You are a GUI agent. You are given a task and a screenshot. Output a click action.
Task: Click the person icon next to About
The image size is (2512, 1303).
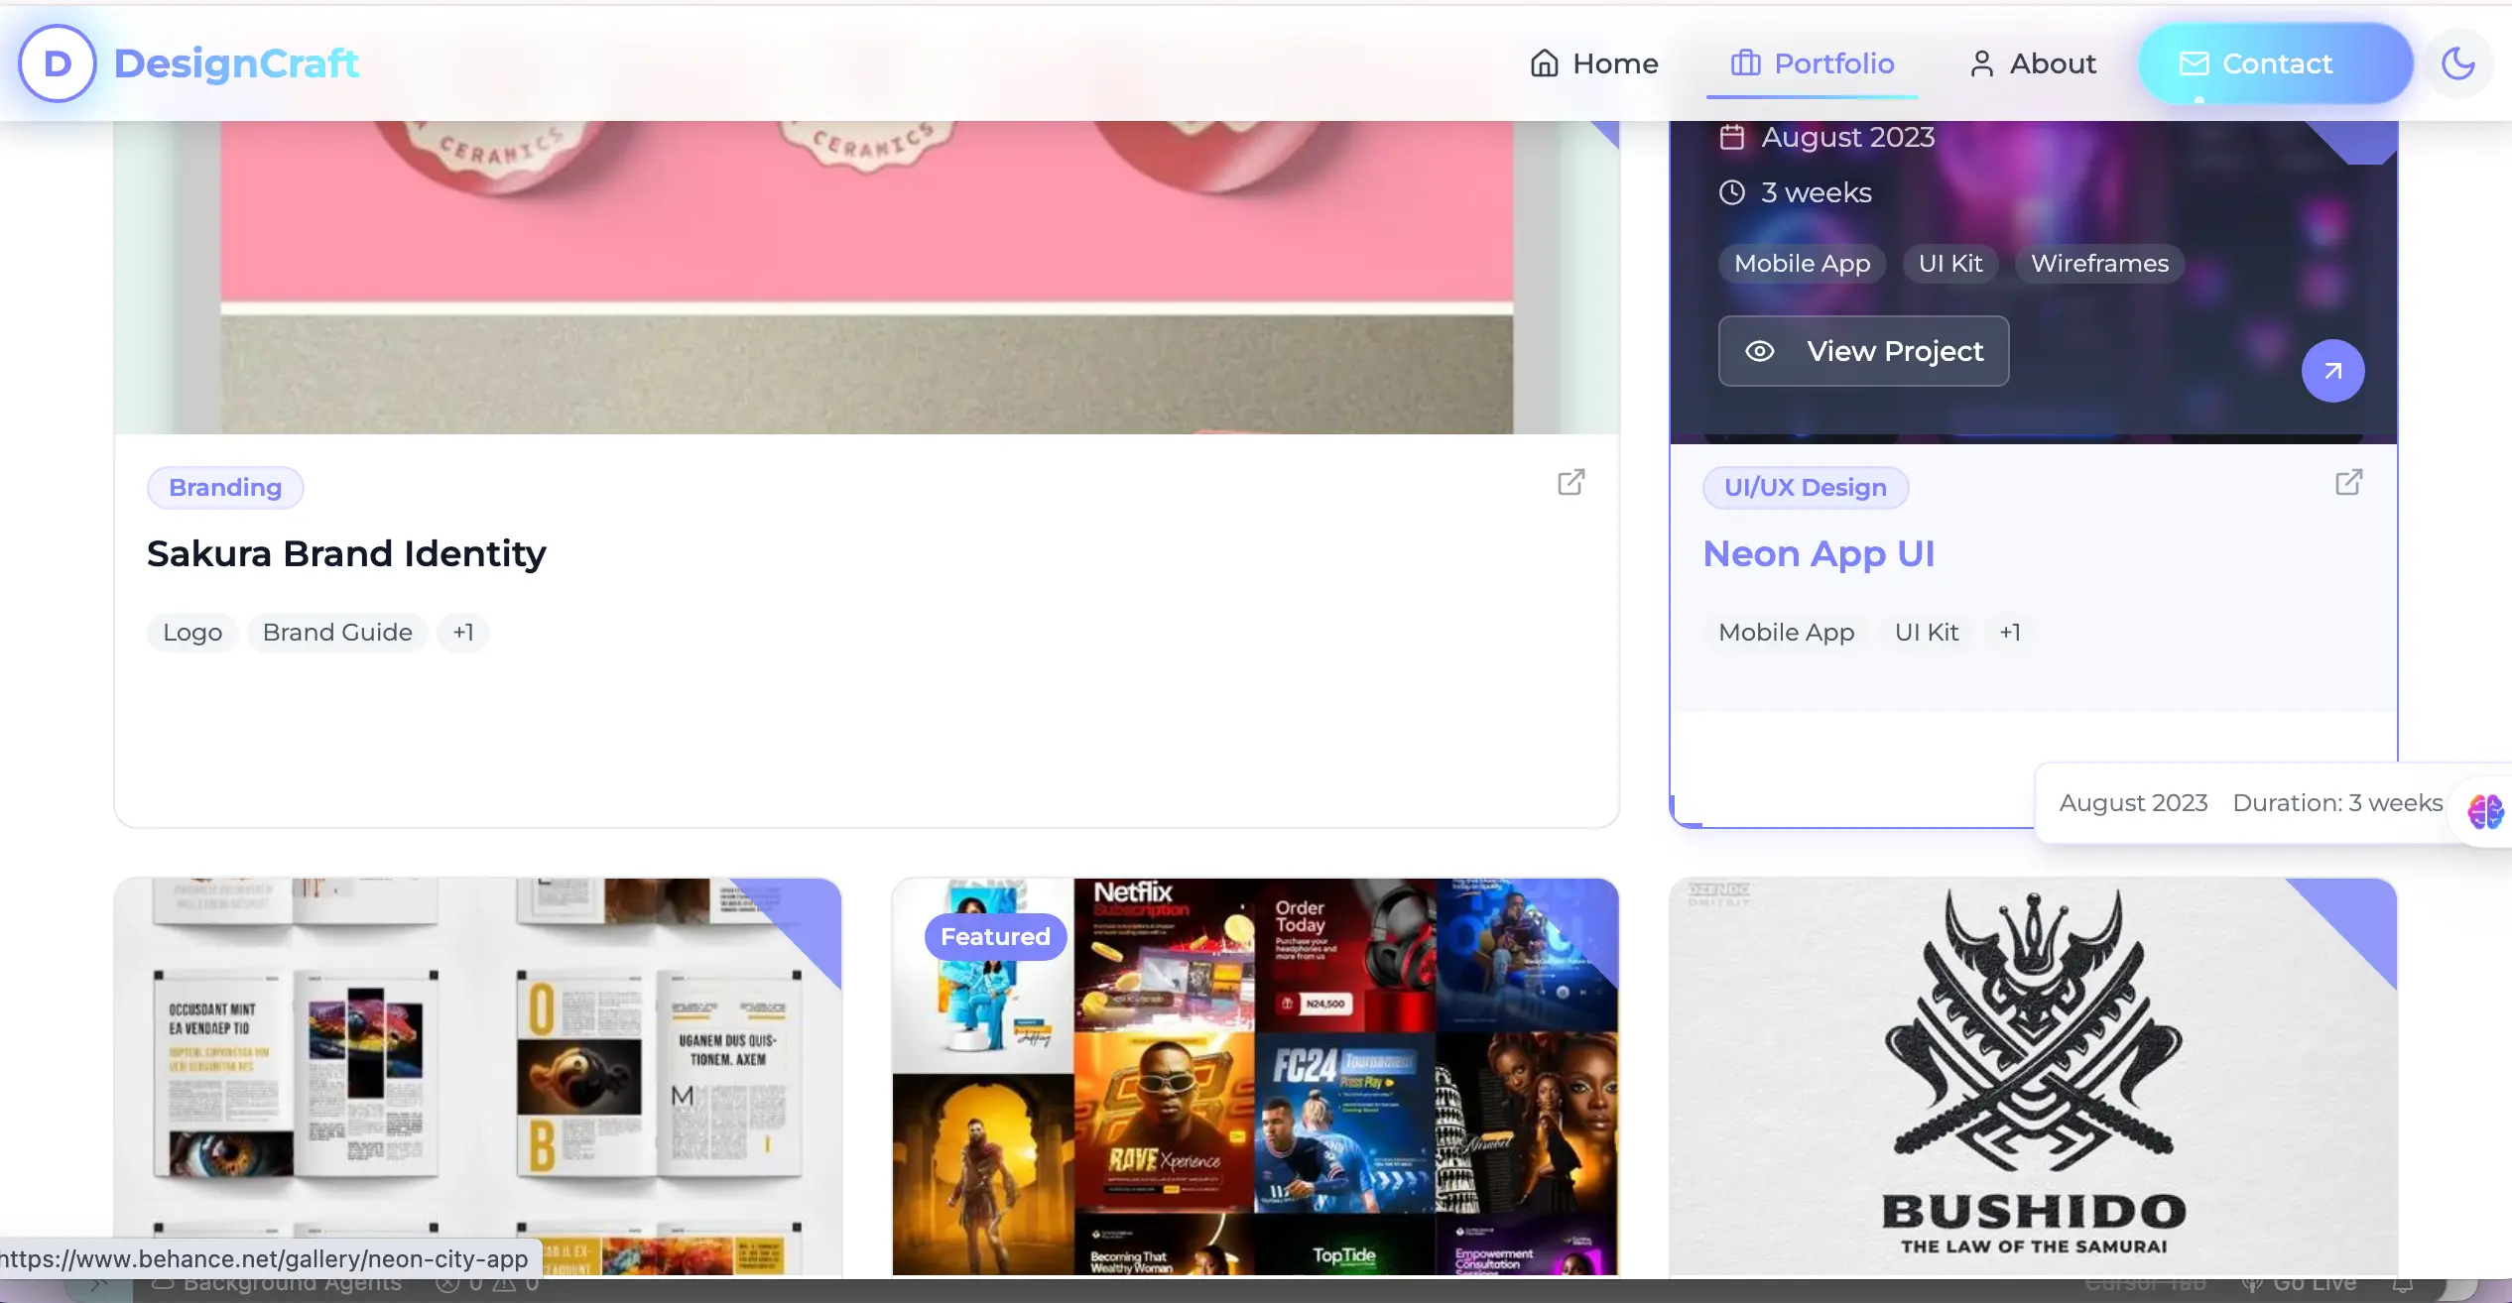click(x=1980, y=62)
